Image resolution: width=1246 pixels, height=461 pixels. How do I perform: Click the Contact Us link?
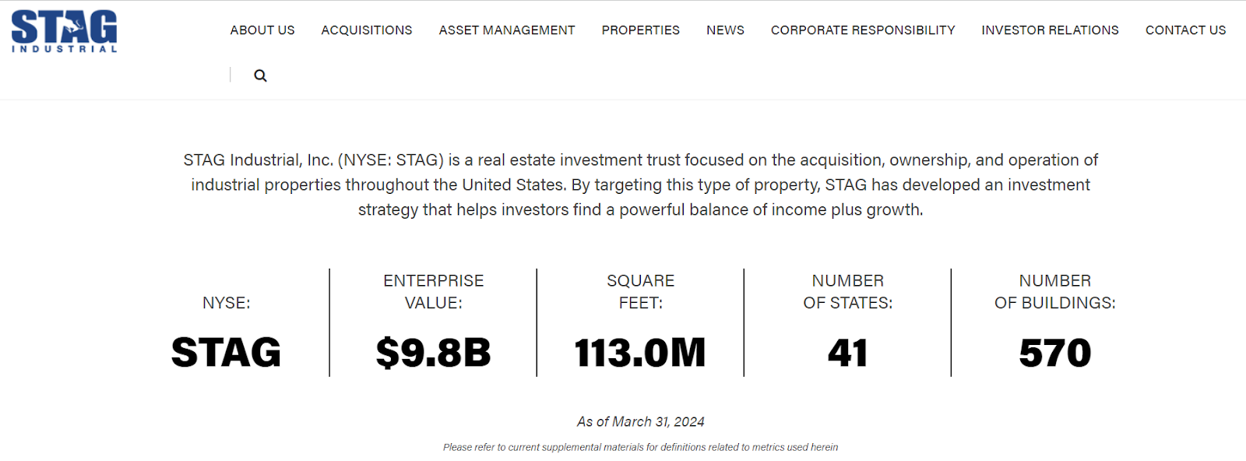[x=1185, y=30]
